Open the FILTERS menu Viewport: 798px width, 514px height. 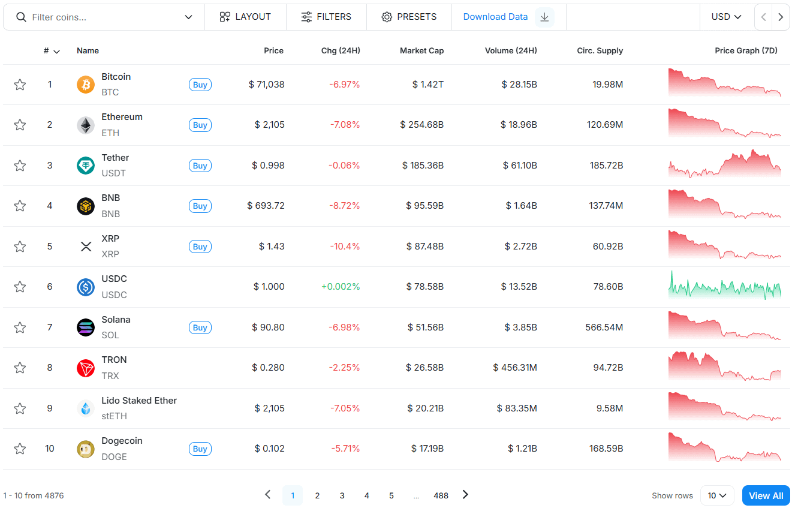click(x=326, y=17)
